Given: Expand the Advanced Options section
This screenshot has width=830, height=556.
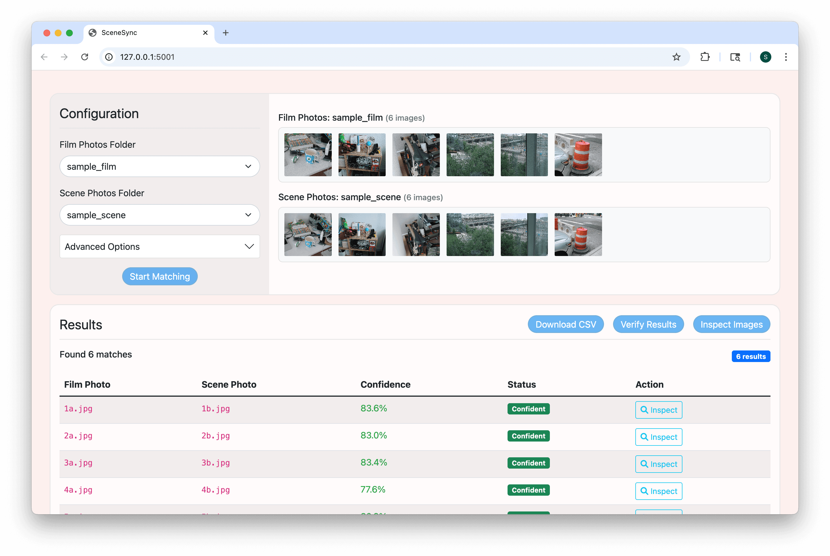Looking at the screenshot, I should [160, 246].
